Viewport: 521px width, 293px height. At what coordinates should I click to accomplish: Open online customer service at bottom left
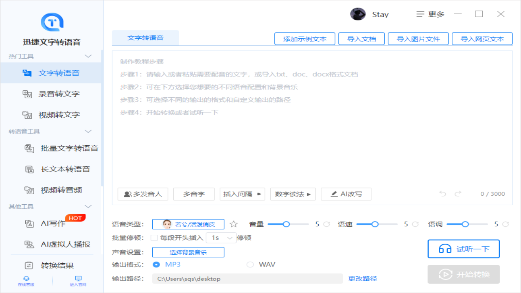tap(26, 281)
